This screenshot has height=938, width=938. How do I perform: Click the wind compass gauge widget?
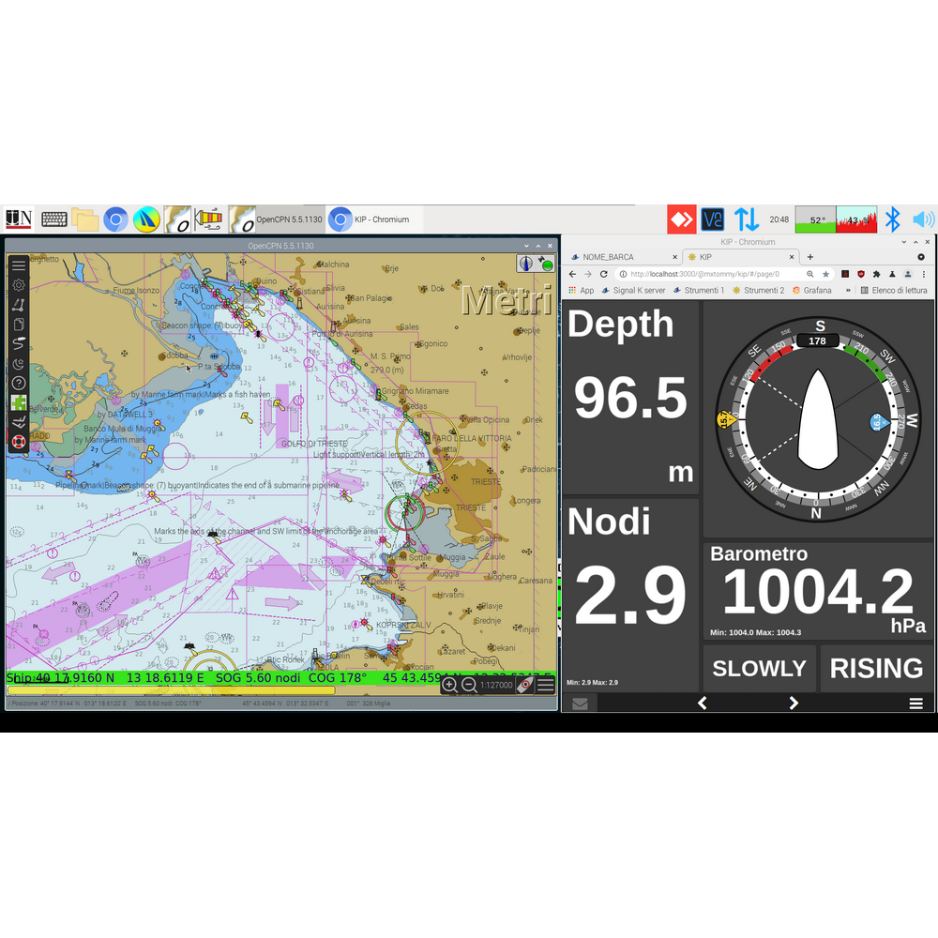pos(818,419)
